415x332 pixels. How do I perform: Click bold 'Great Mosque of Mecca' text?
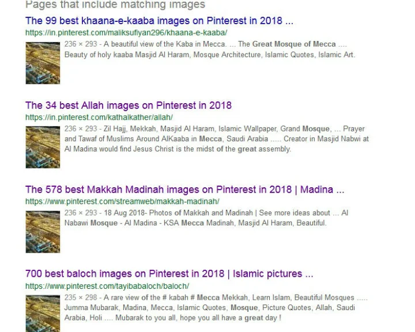(x=294, y=44)
